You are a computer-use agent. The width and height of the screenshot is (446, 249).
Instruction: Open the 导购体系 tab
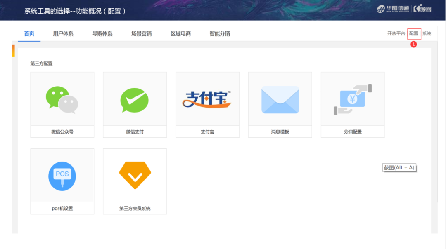102,33
